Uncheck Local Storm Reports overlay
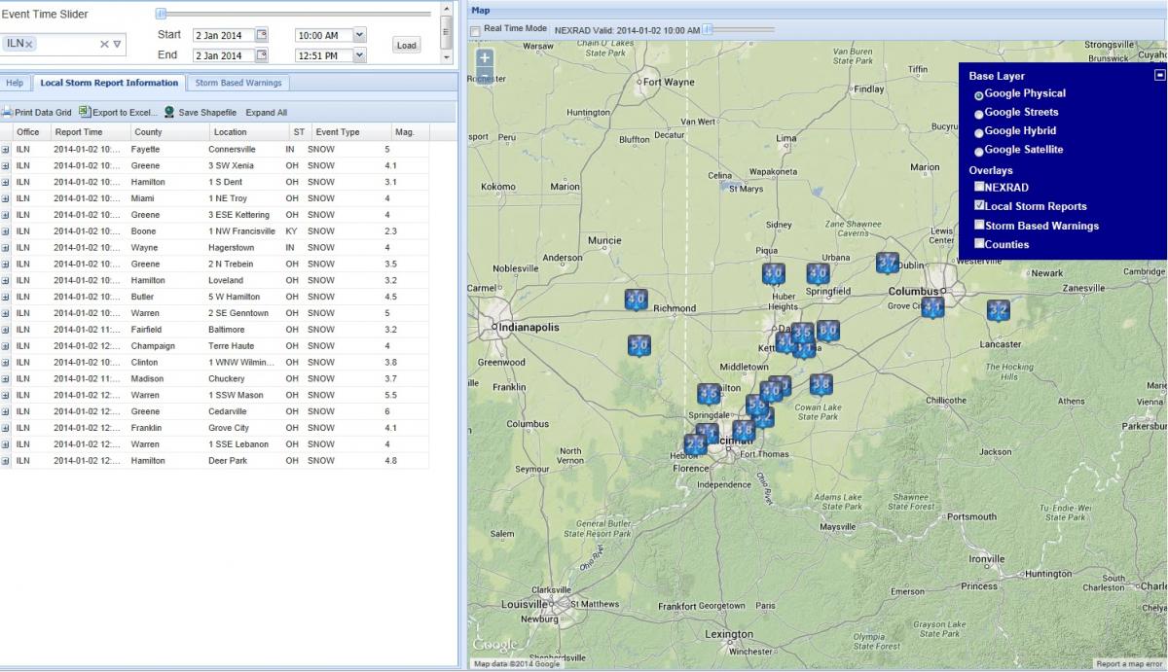1168x672 pixels. (x=979, y=205)
